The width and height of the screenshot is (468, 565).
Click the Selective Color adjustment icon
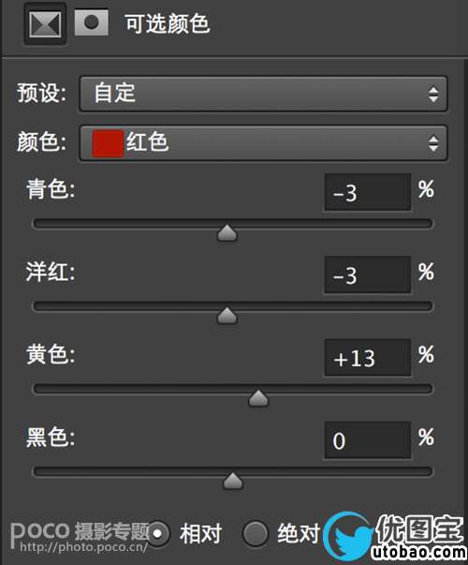(45, 25)
